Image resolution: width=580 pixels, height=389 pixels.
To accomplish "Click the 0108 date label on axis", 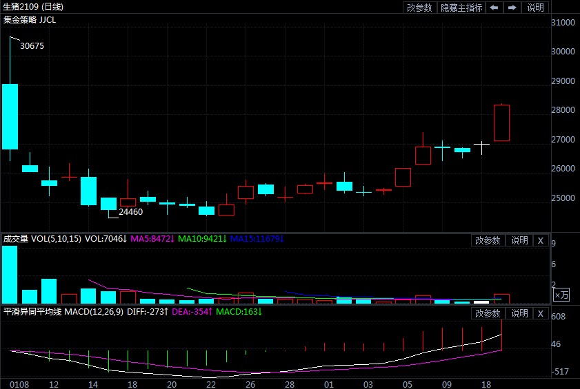I will click(19, 385).
